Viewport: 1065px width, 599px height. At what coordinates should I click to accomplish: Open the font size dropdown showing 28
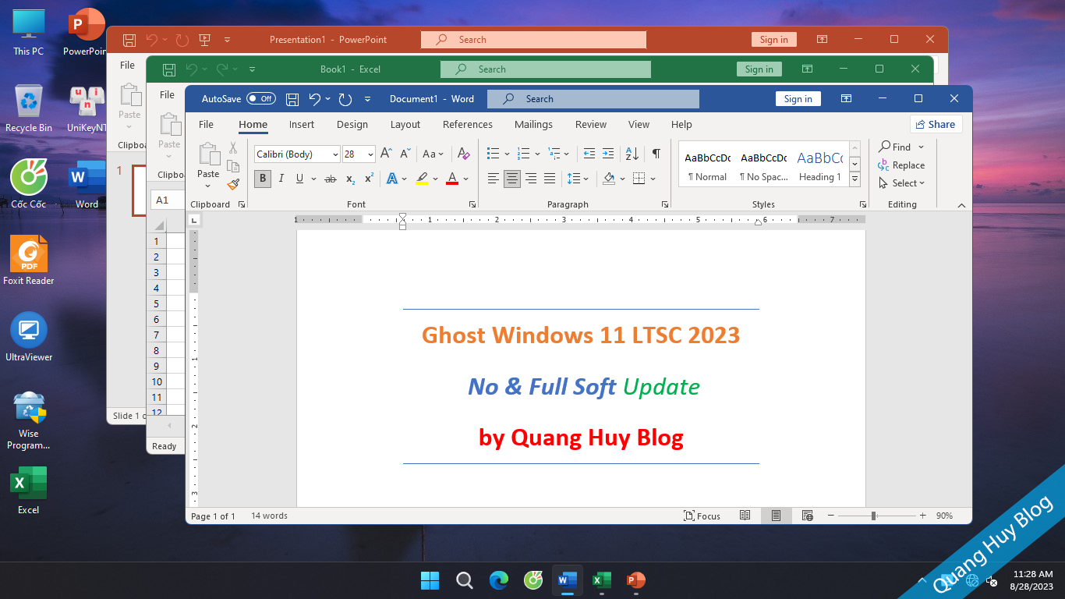370,154
